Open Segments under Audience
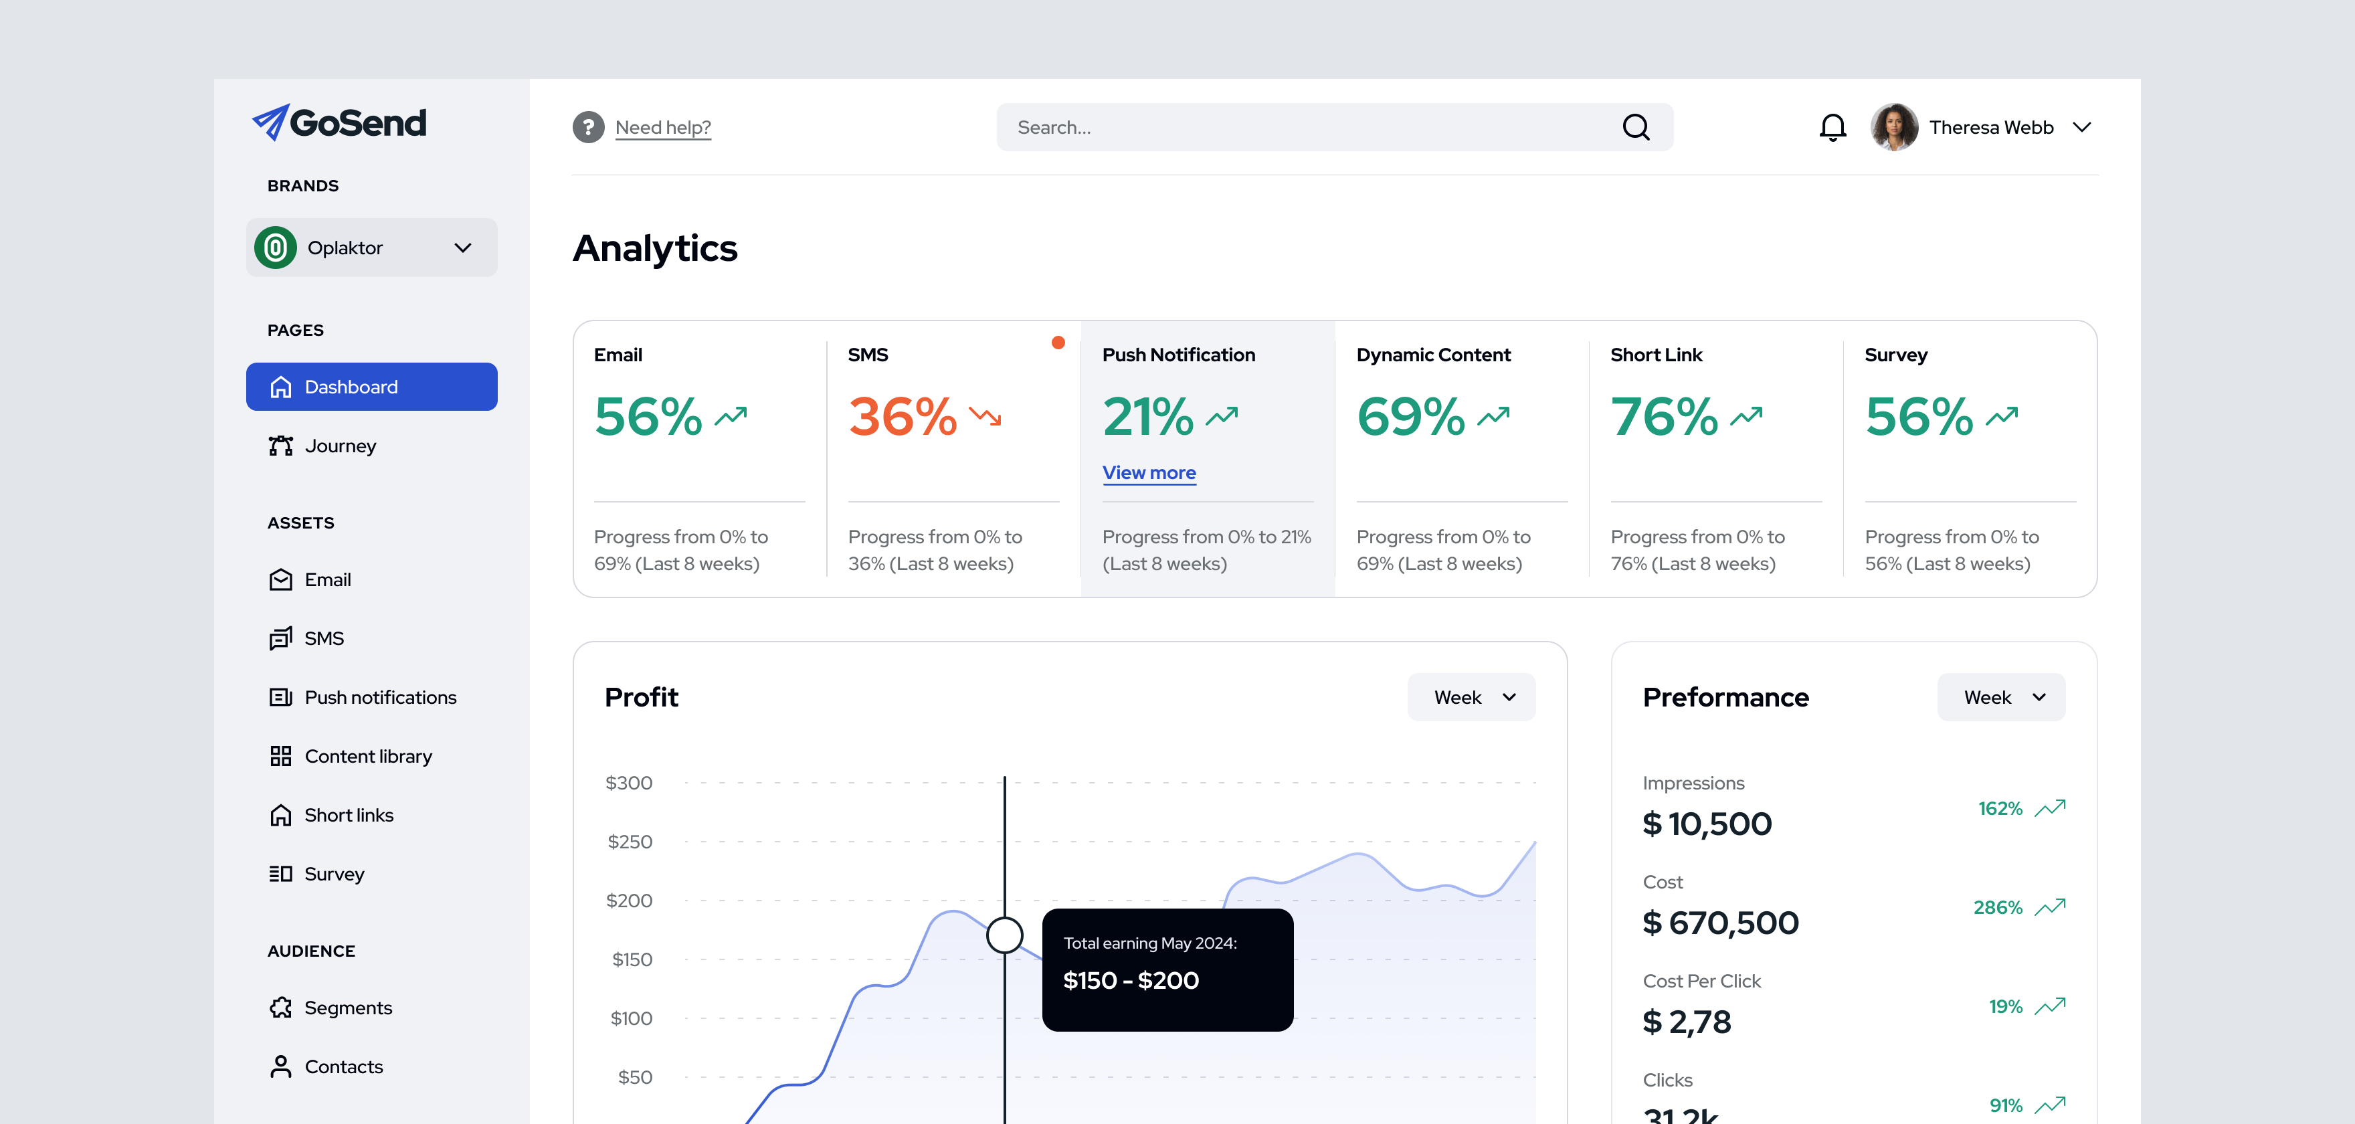 (x=347, y=1008)
